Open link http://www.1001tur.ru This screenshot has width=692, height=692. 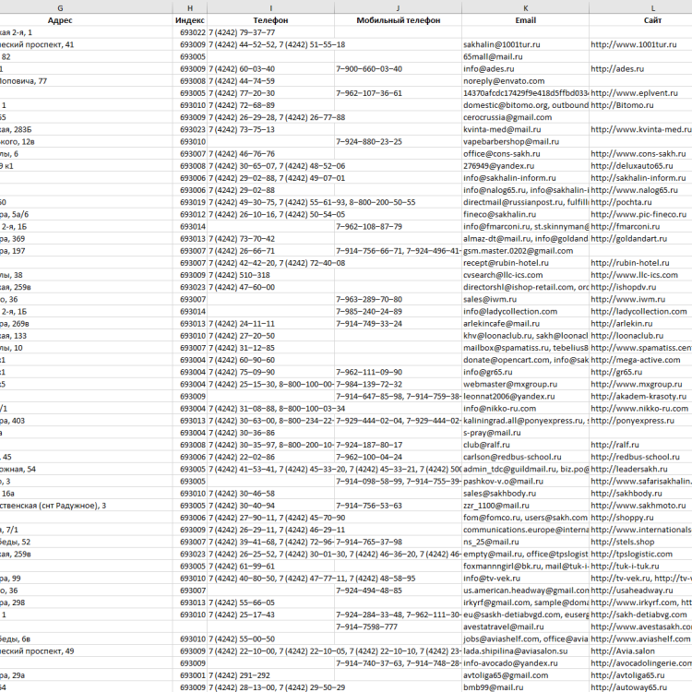pyautogui.click(x=633, y=44)
